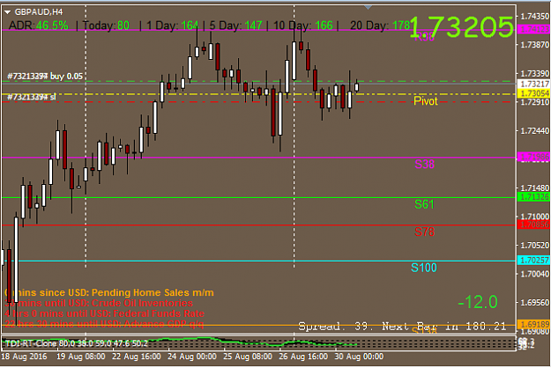Screen dimensions: 551x368
Task: Click 1.70520 on the price axis
Action: pos(534,246)
